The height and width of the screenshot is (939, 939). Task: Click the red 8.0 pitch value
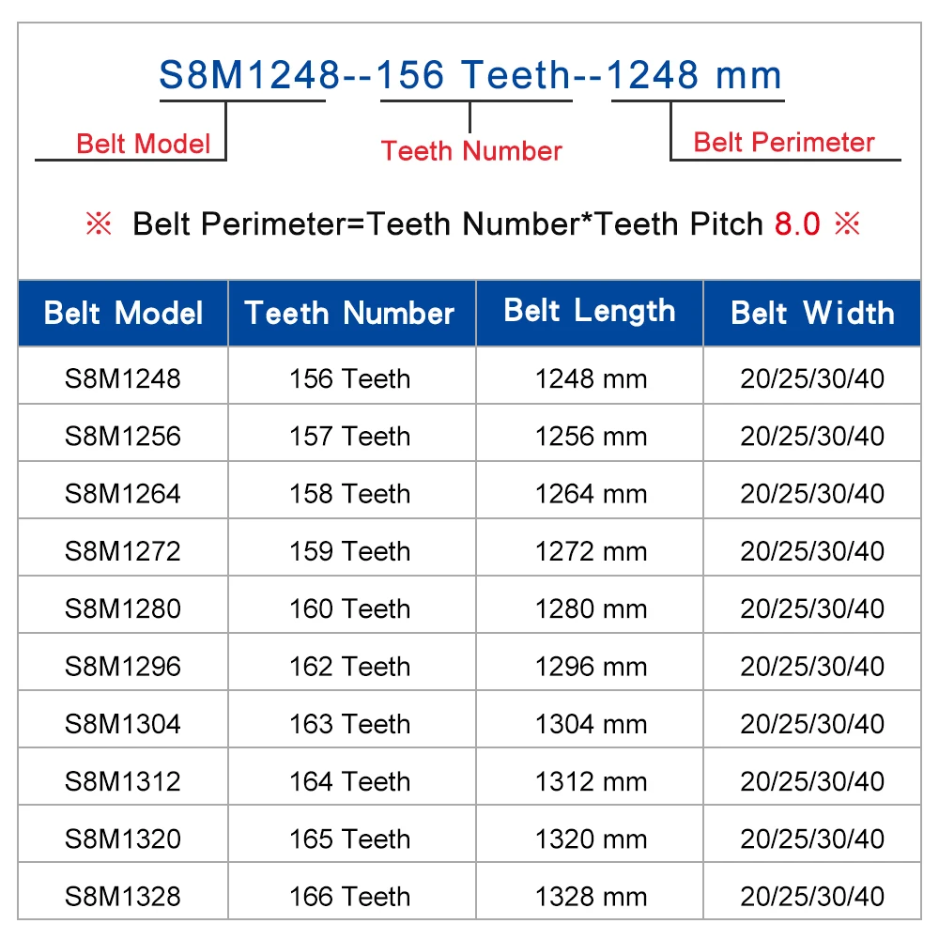(x=797, y=224)
